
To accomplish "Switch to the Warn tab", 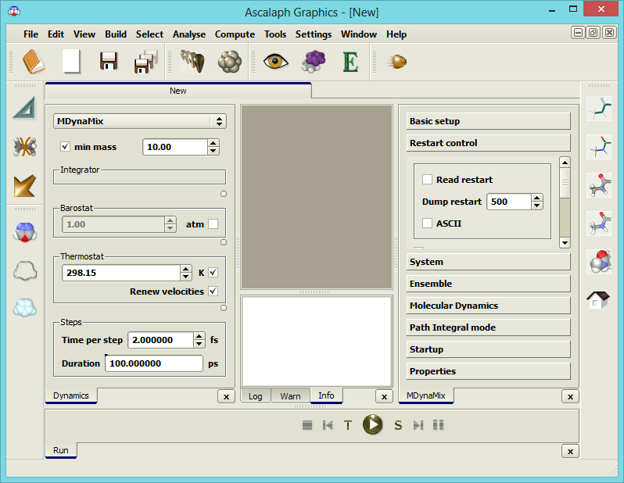I will 290,396.
